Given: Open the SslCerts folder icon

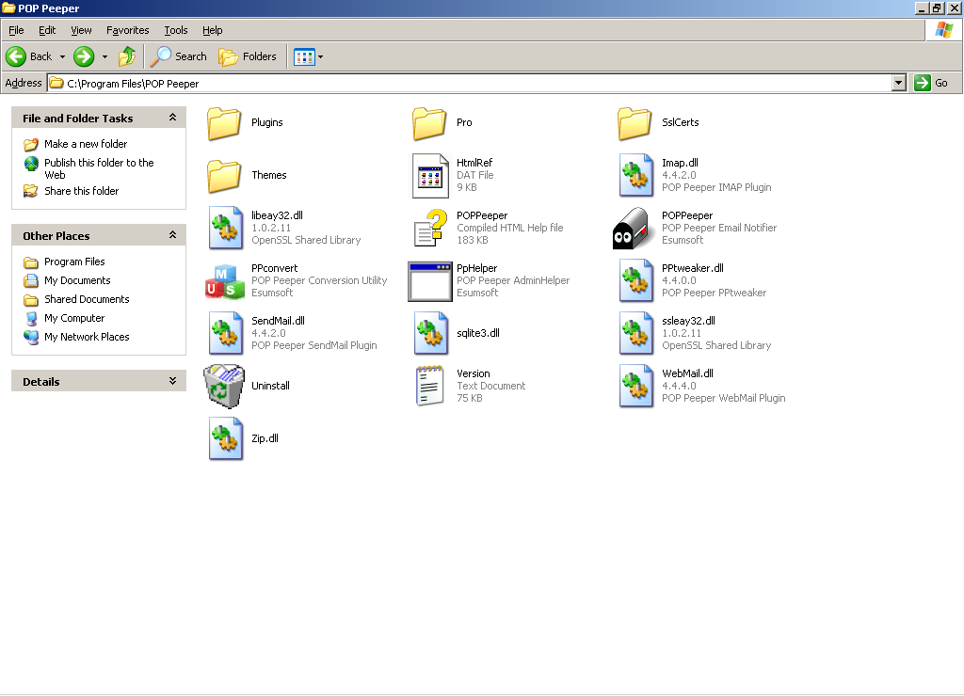Looking at the screenshot, I should tap(635, 123).
